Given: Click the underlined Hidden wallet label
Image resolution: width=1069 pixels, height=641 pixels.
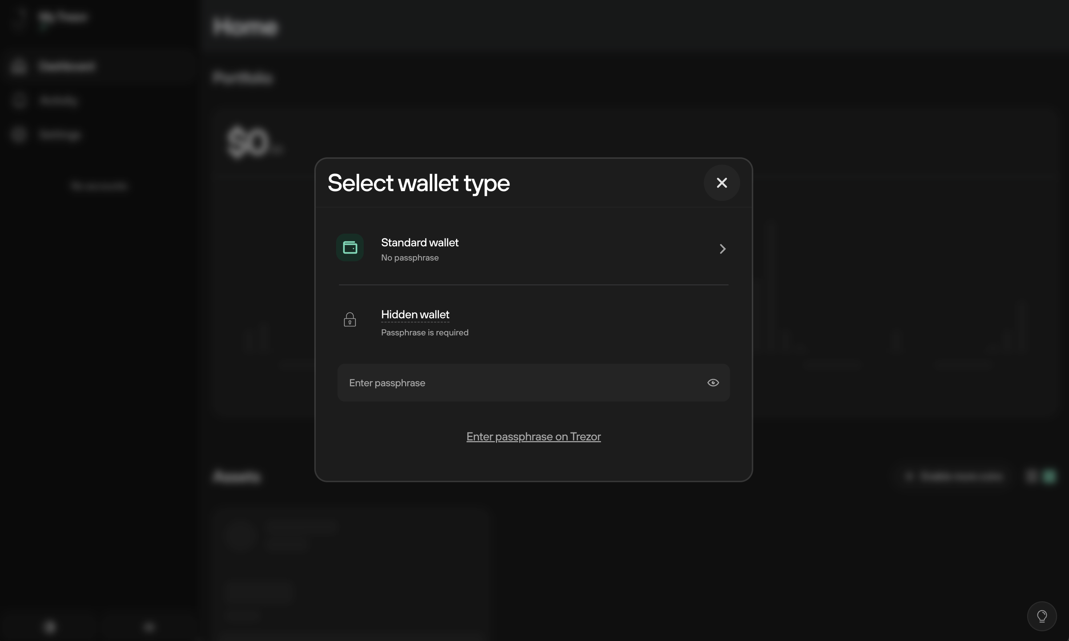Looking at the screenshot, I should [x=415, y=314].
